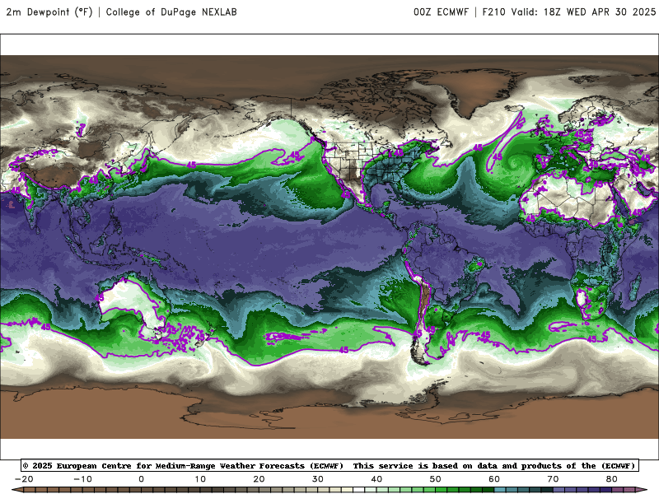
Task: Click the "College of DuPage NEXLAB" label
Action: pyautogui.click(x=171, y=12)
